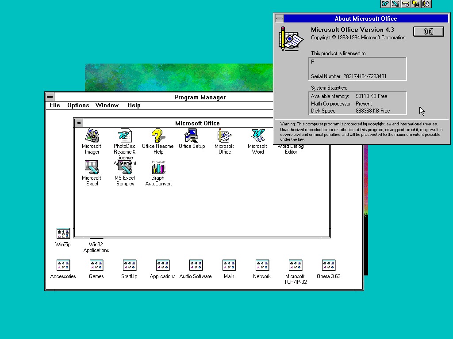Select the Microsoft Imager icon
453x339 pixels.
click(x=92, y=136)
